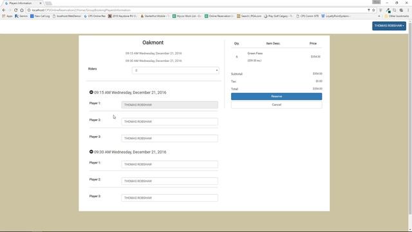Open the Play Golf Calgary bookmark
The width and height of the screenshot is (412, 232).
pos(278,16)
